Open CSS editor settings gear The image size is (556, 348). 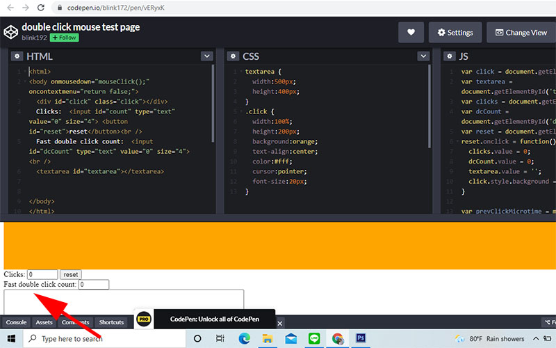[x=233, y=56]
